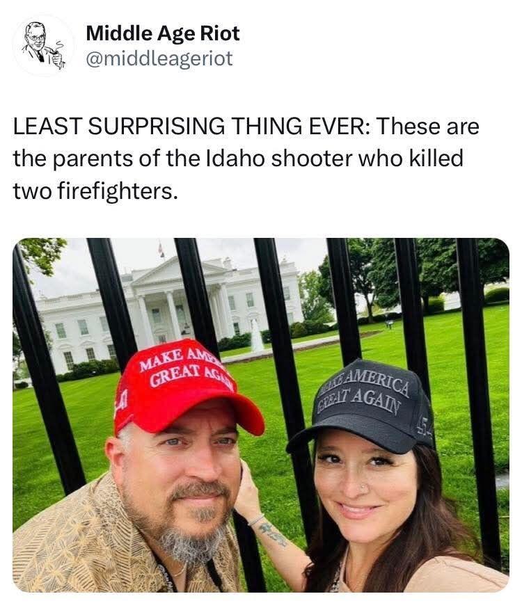Click 'two firefighters.' at the end of the tweet
This screenshot has width=522, height=610.
(95, 191)
